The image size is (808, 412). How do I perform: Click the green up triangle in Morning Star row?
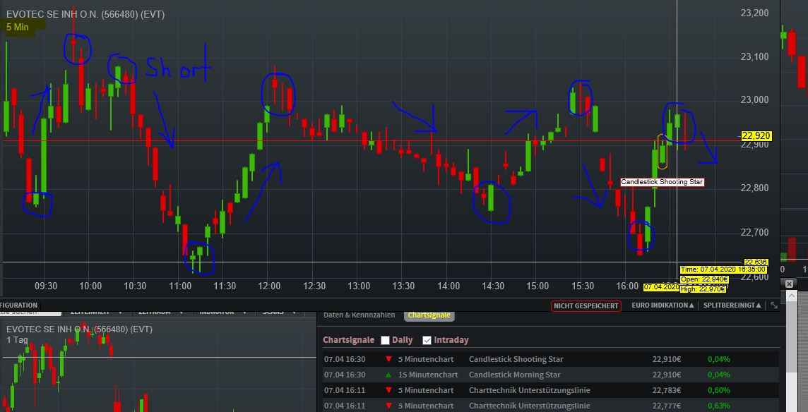(388, 375)
